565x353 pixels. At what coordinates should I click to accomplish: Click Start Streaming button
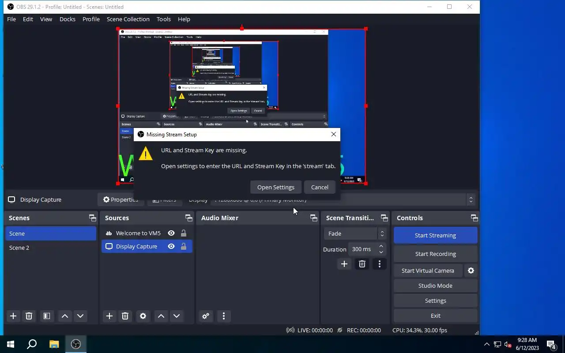click(x=435, y=235)
